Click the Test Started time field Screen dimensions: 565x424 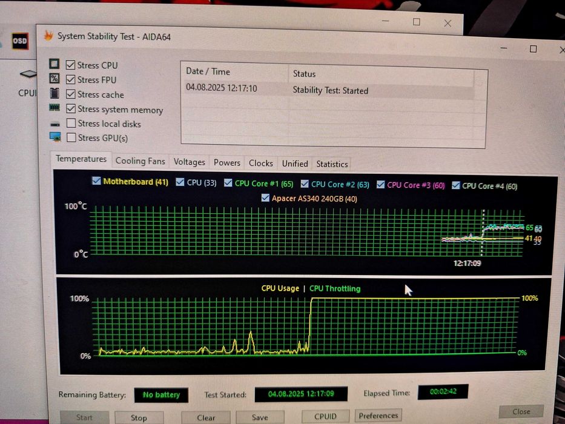coord(301,394)
